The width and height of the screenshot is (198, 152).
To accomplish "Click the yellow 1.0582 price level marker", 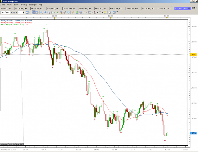I will (x=194, y=54).
